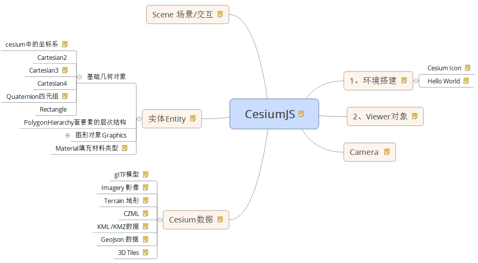Select the Cartesian4 subtopic
Viewport: 478px width, 263px height.
pyautogui.click(x=52, y=83)
